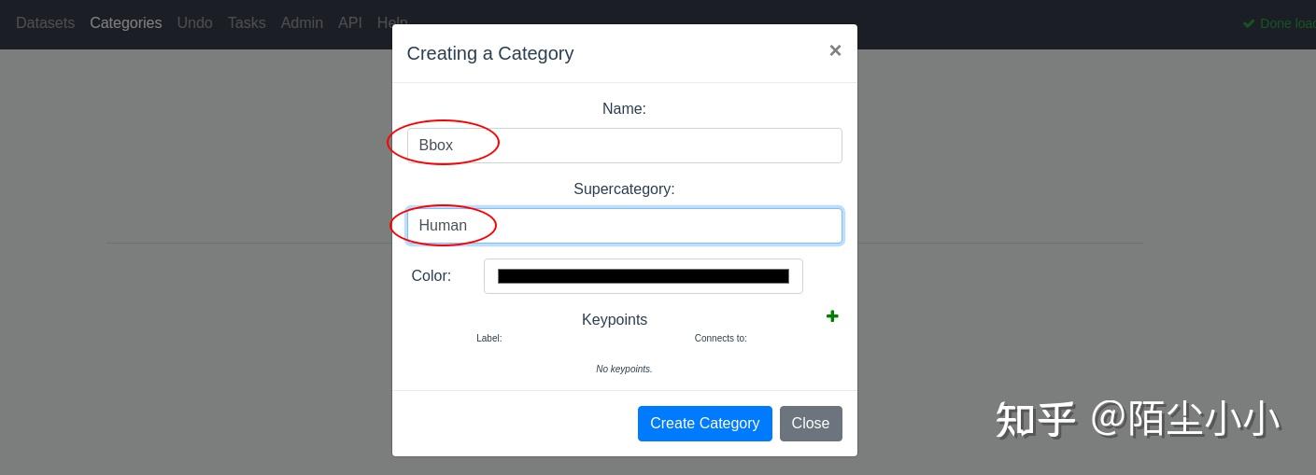Click the Supercategory label text

point(624,189)
